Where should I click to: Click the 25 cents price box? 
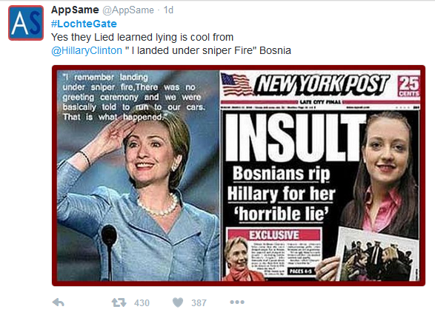[408, 86]
